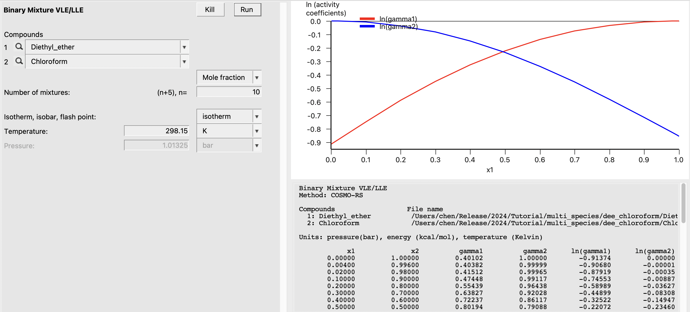
Task: Click the Number of mixtures n field
Action: (229, 92)
